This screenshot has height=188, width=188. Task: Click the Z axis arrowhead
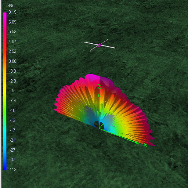[x=99, y=95]
